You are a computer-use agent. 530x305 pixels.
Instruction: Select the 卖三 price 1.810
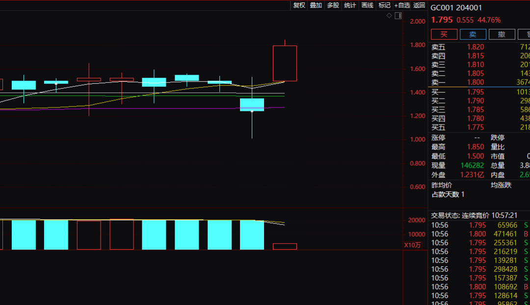click(475, 65)
